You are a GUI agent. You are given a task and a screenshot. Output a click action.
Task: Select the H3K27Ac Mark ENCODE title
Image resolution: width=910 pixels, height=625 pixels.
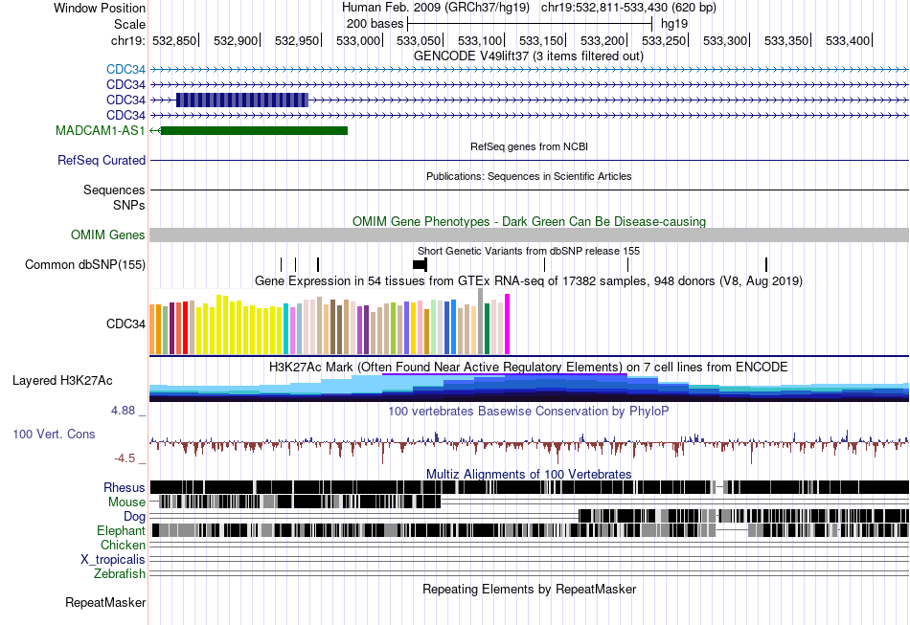pos(529,367)
